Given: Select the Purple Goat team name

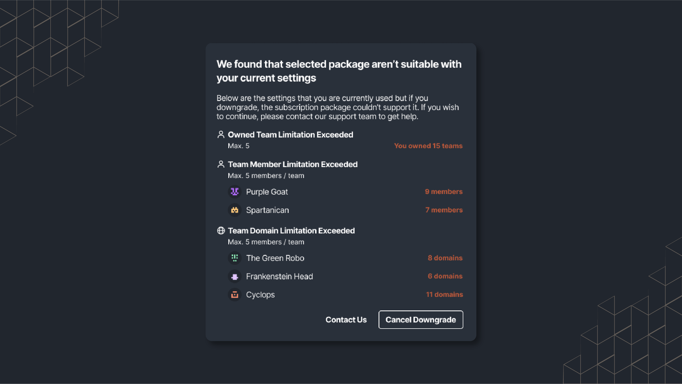Looking at the screenshot, I should (267, 192).
